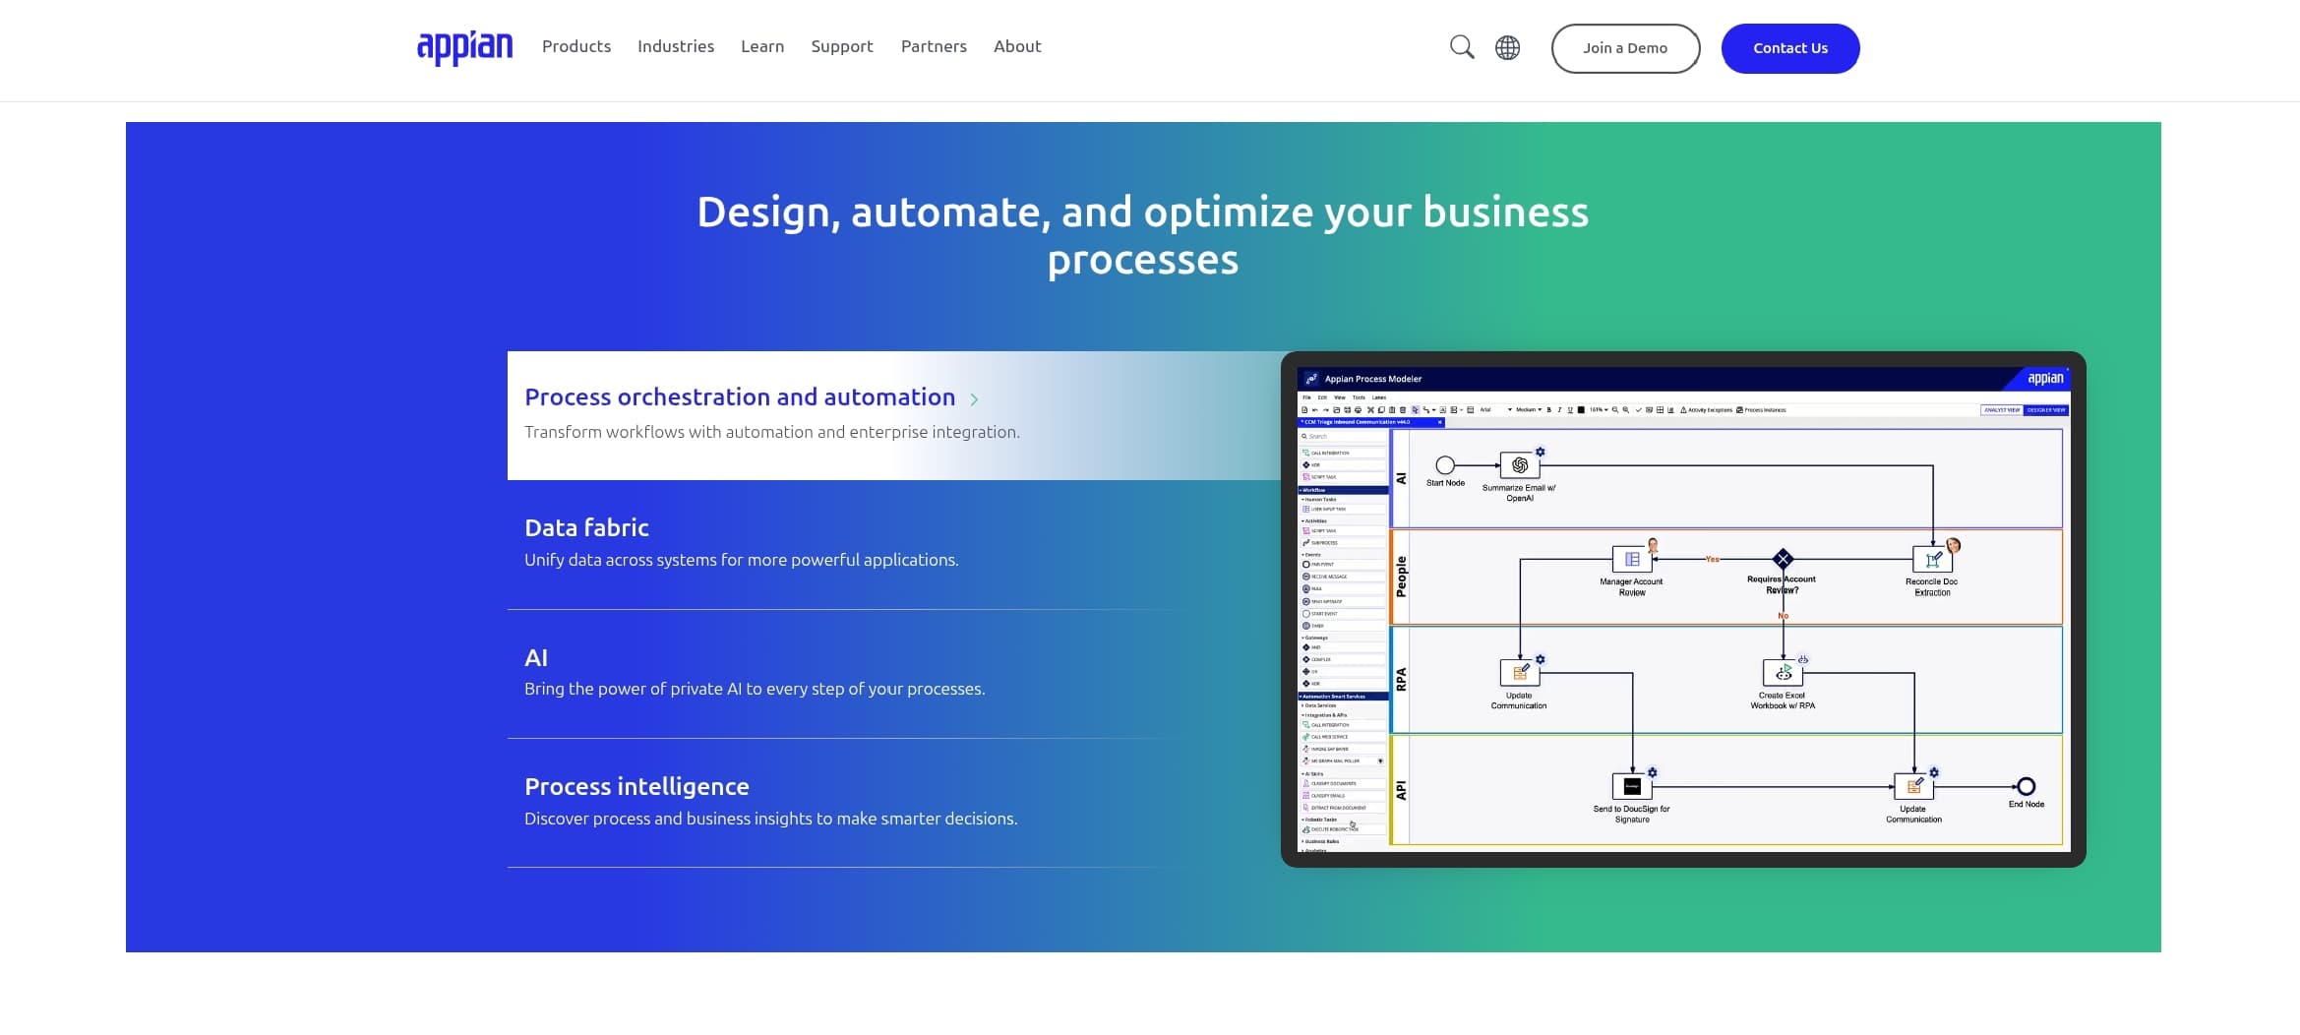This screenshot has height=1035, width=2300.
Task: Select the Summarize Email w/ OpenAI node
Action: pos(1519,465)
